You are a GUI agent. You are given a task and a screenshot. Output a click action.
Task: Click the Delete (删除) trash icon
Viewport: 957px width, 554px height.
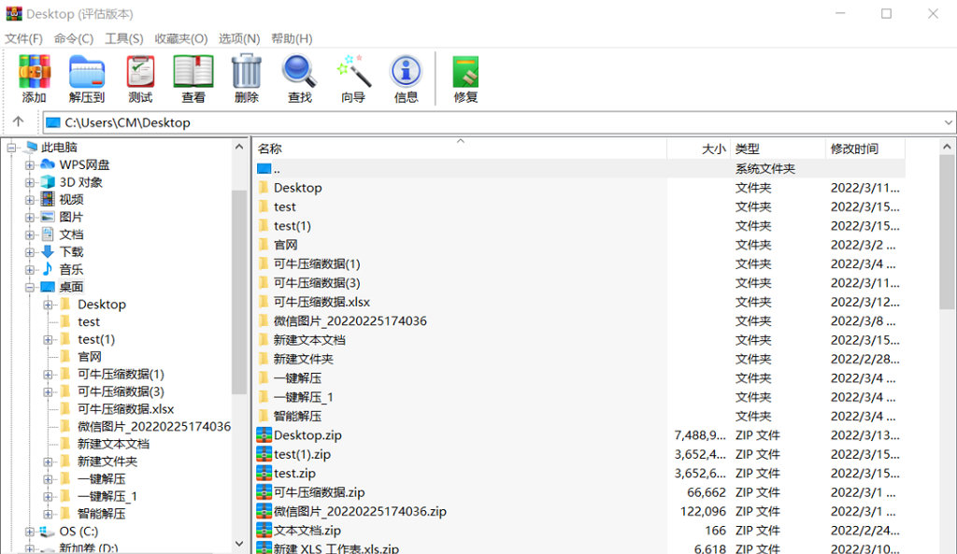pyautogui.click(x=247, y=71)
